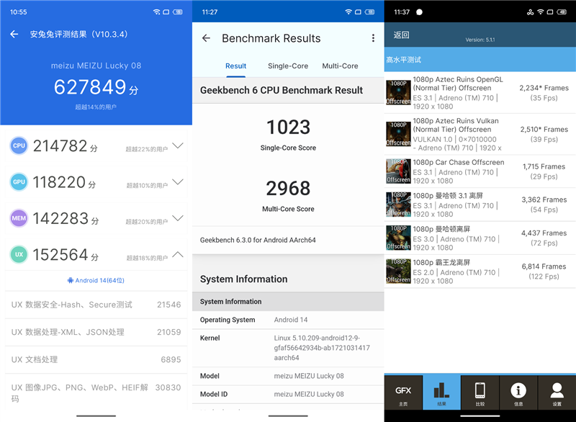Open the Aztec Ruins Vulkan test thumbnail

(x=399, y=134)
